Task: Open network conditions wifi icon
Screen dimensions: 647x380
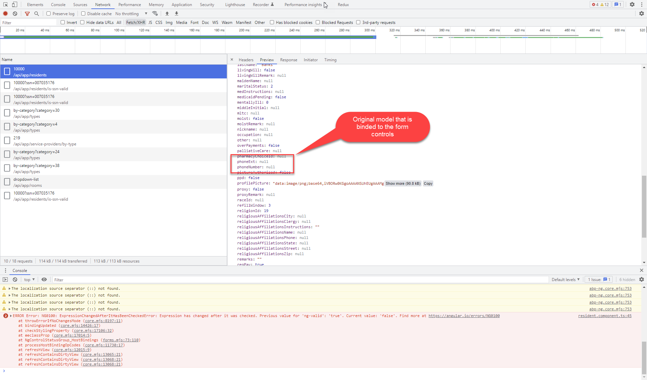Action: pyautogui.click(x=155, y=13)
